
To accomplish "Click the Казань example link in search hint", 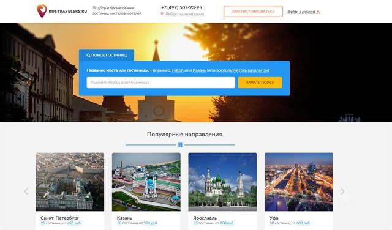I will (199, 70).
